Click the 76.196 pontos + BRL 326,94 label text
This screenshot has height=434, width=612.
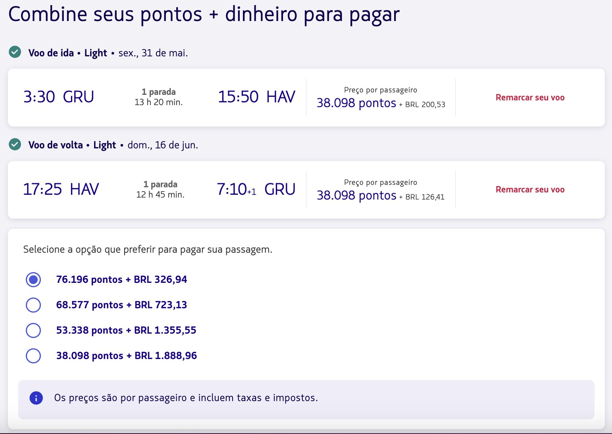coord(121,280)
